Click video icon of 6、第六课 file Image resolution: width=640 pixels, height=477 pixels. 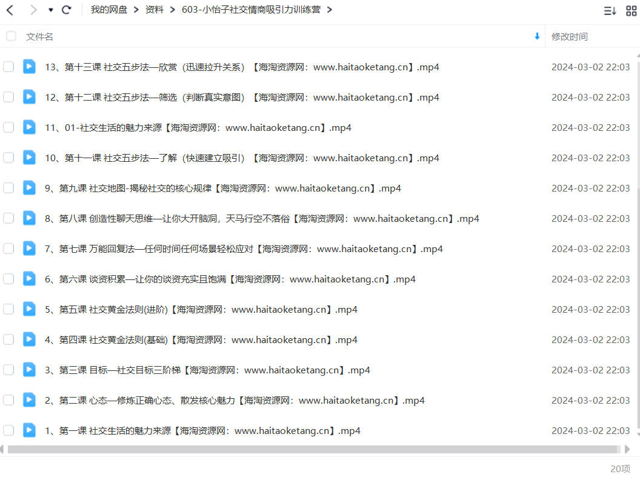[x=29, y=279]
